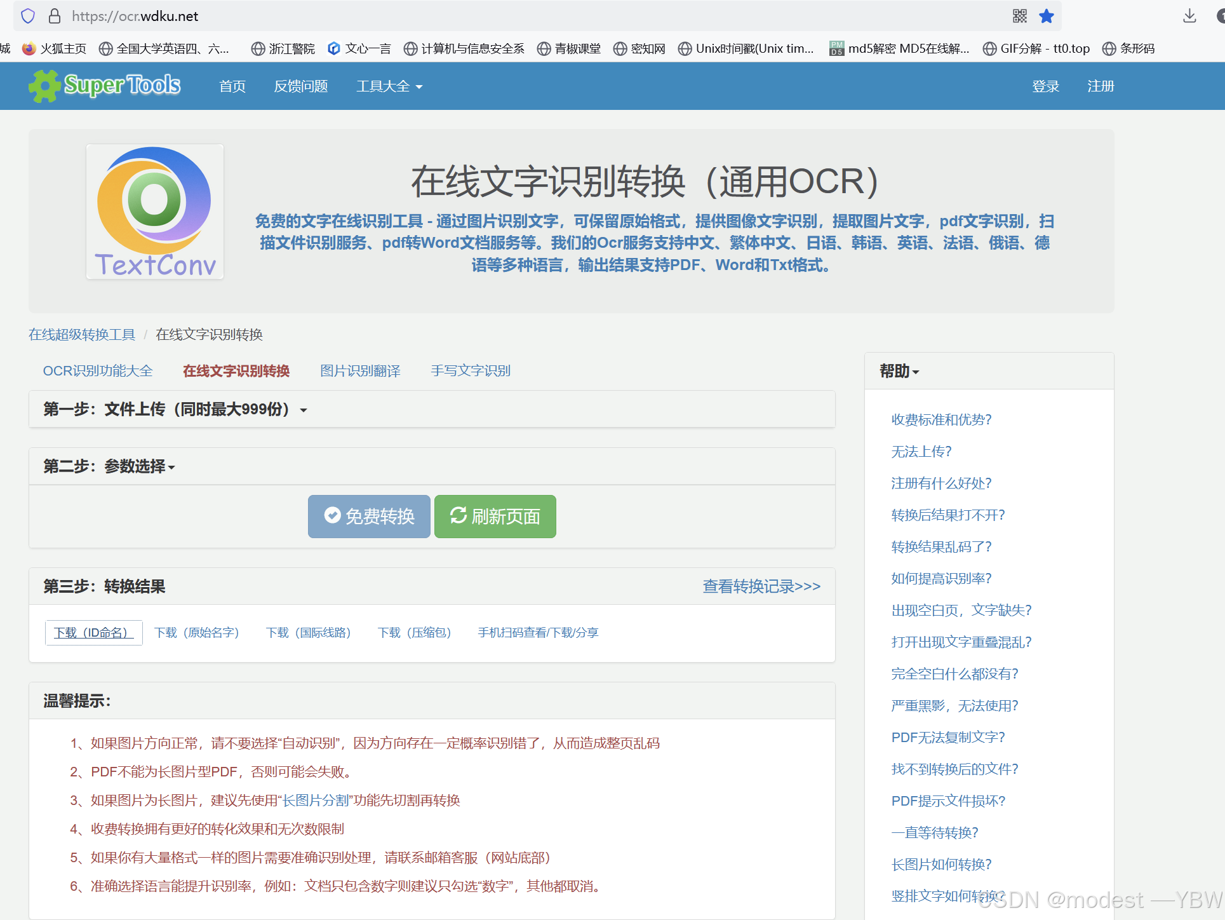Collapse the 帮助 panel dropdown
Screen dimensions: 1225x920
899,371
